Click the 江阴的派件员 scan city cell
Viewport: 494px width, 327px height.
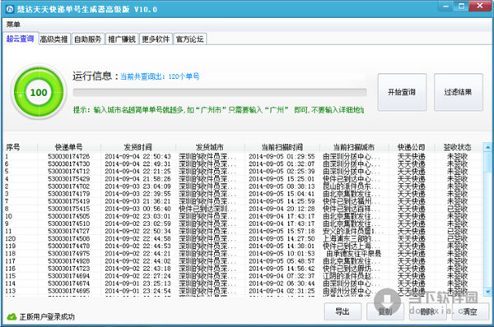pyautogui.click(x=352, y=276)
